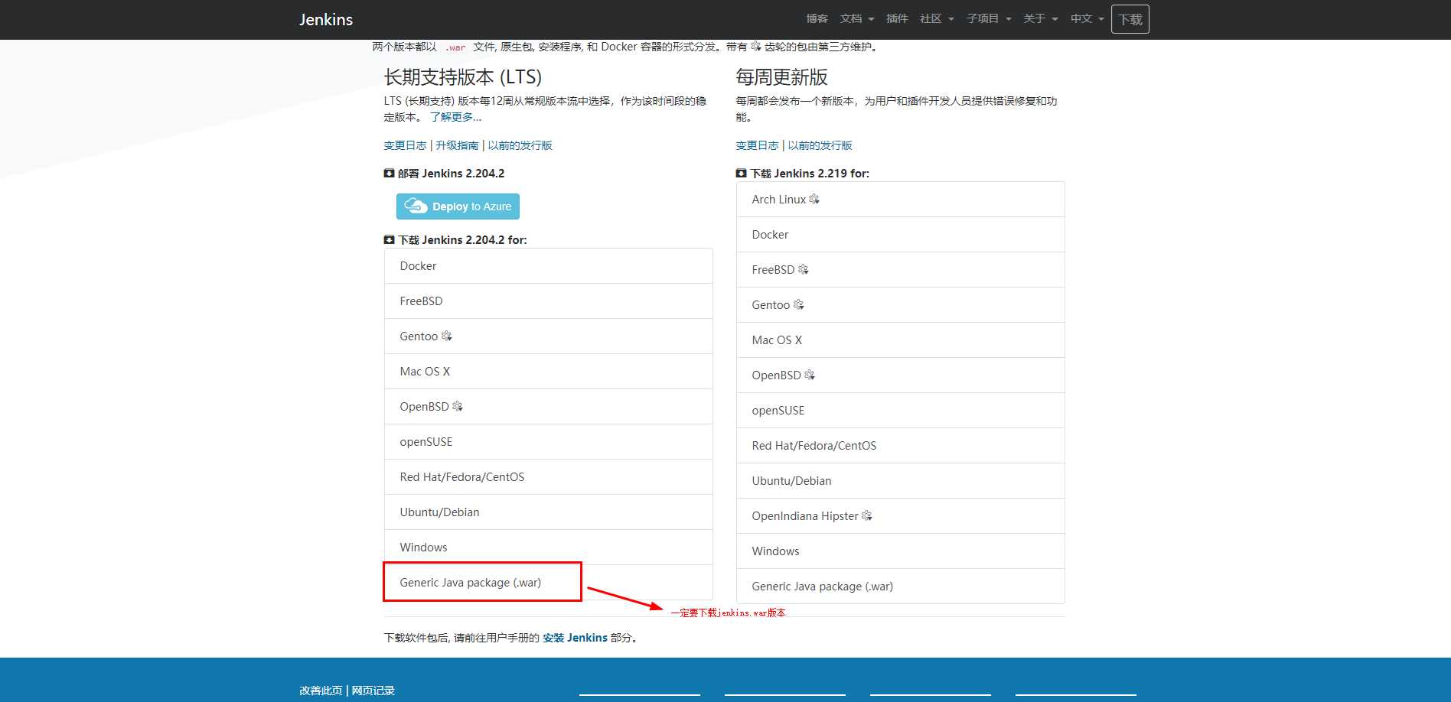This screenshot has height=702, width=1451.
Task: Select openSUSE in the weekly 2.219 list
Action: 900,411
